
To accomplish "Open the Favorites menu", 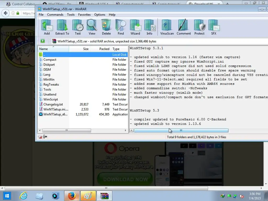I will coord(84,15).
